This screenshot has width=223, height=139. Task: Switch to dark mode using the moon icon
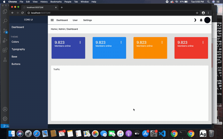tap(195, 20)
